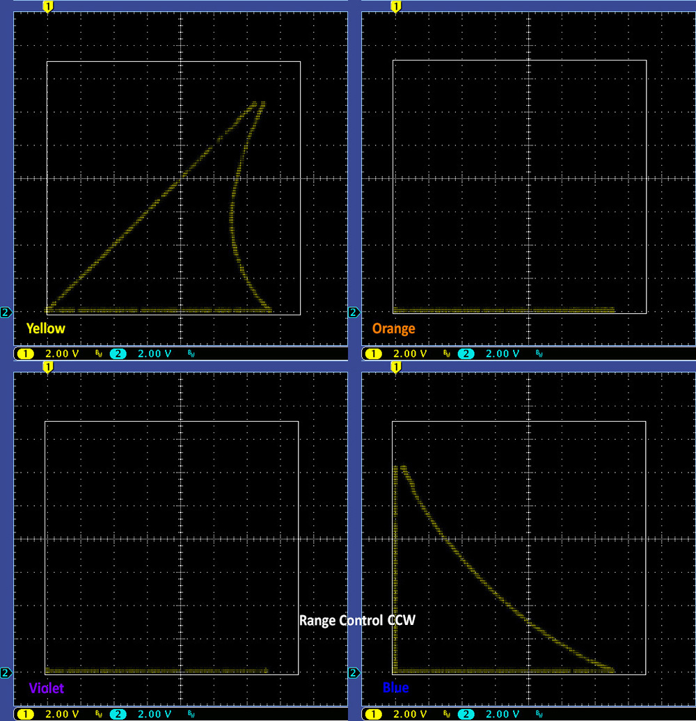Click the Yellow label text
Viewport: 696px width, 721px height.
pyautogui.click(x=46, y=328)
